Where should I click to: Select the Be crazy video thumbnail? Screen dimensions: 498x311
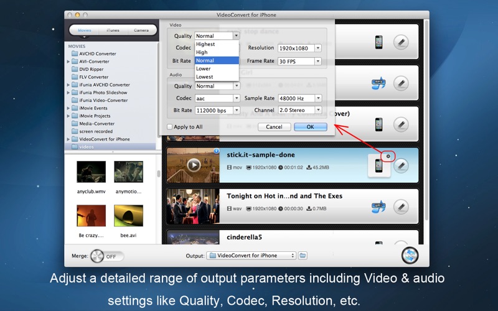click(x=91, y=215)
